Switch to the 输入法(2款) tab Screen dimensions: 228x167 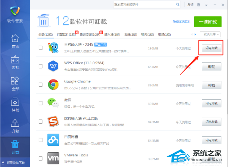[x=112, y=35]
